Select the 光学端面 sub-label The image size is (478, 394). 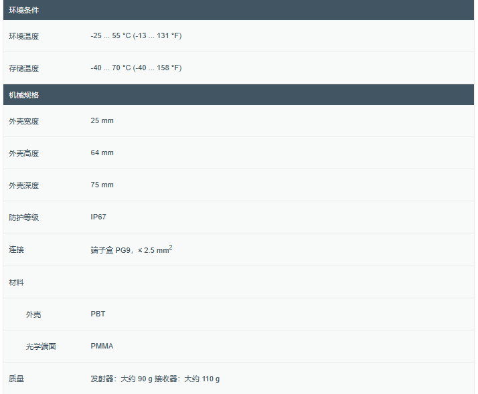point(41,347)
